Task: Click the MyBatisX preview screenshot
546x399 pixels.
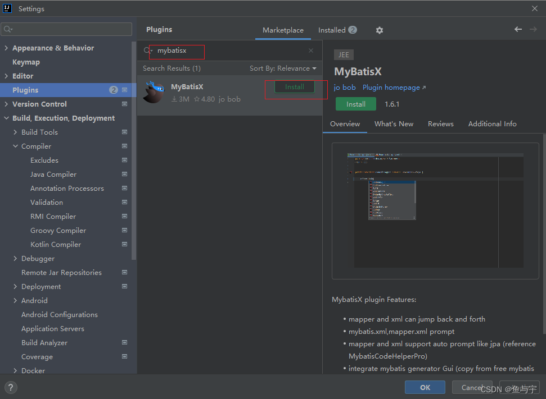Action: tap(435, 210)
